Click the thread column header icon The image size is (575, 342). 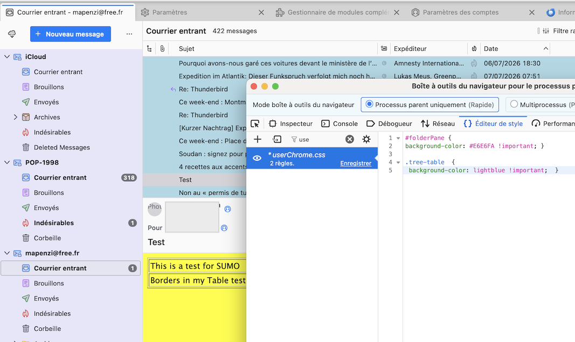(149, 49)
